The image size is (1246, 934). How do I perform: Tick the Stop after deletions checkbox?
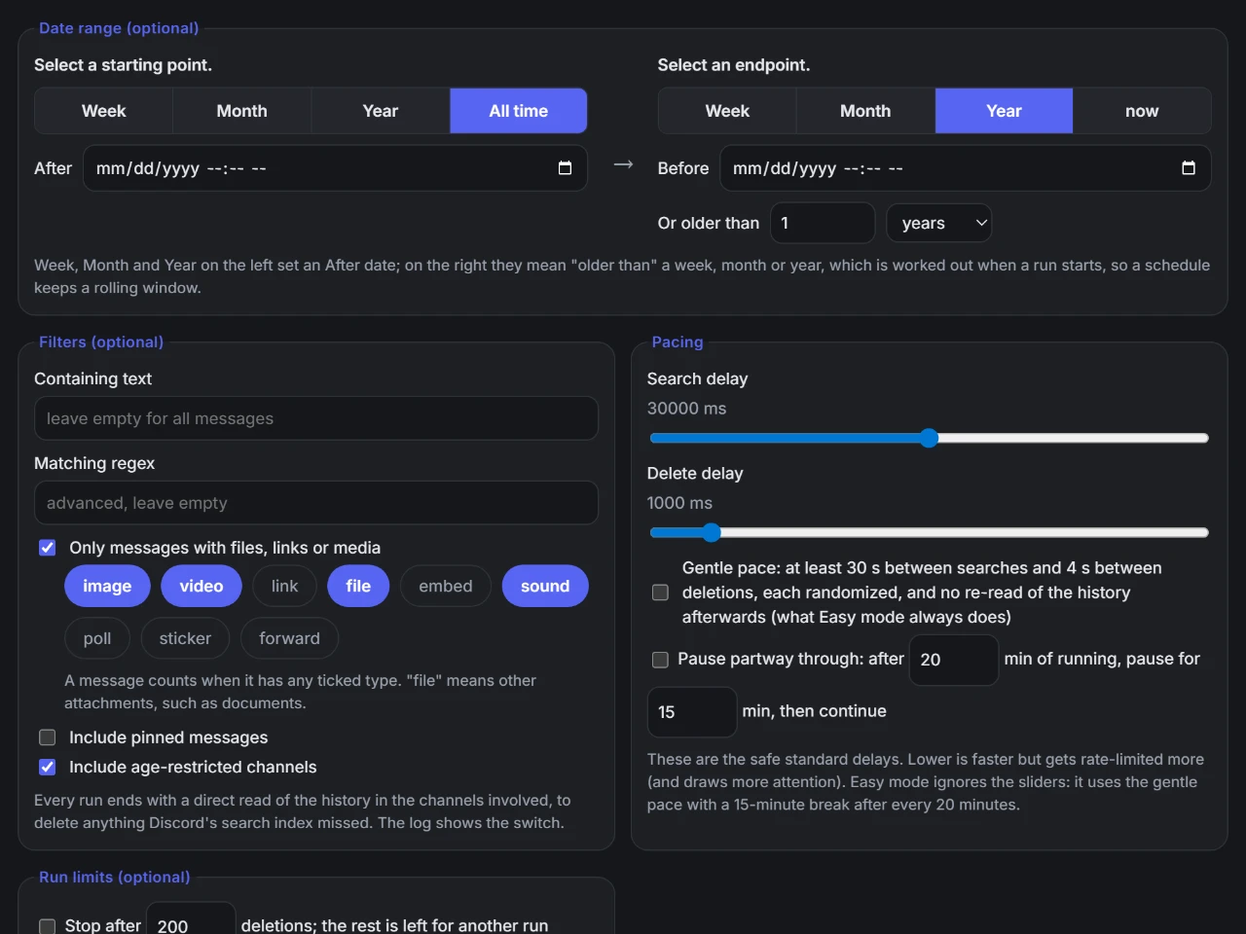click(x=47, y=926)
